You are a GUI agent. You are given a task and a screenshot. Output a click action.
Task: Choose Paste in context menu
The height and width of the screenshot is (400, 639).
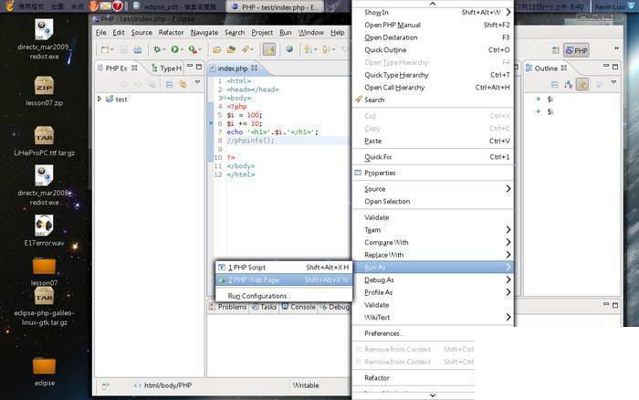pyautogui.click(x=433, y=141)
